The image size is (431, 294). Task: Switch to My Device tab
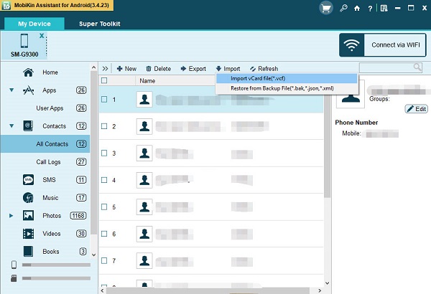[34, 24]
